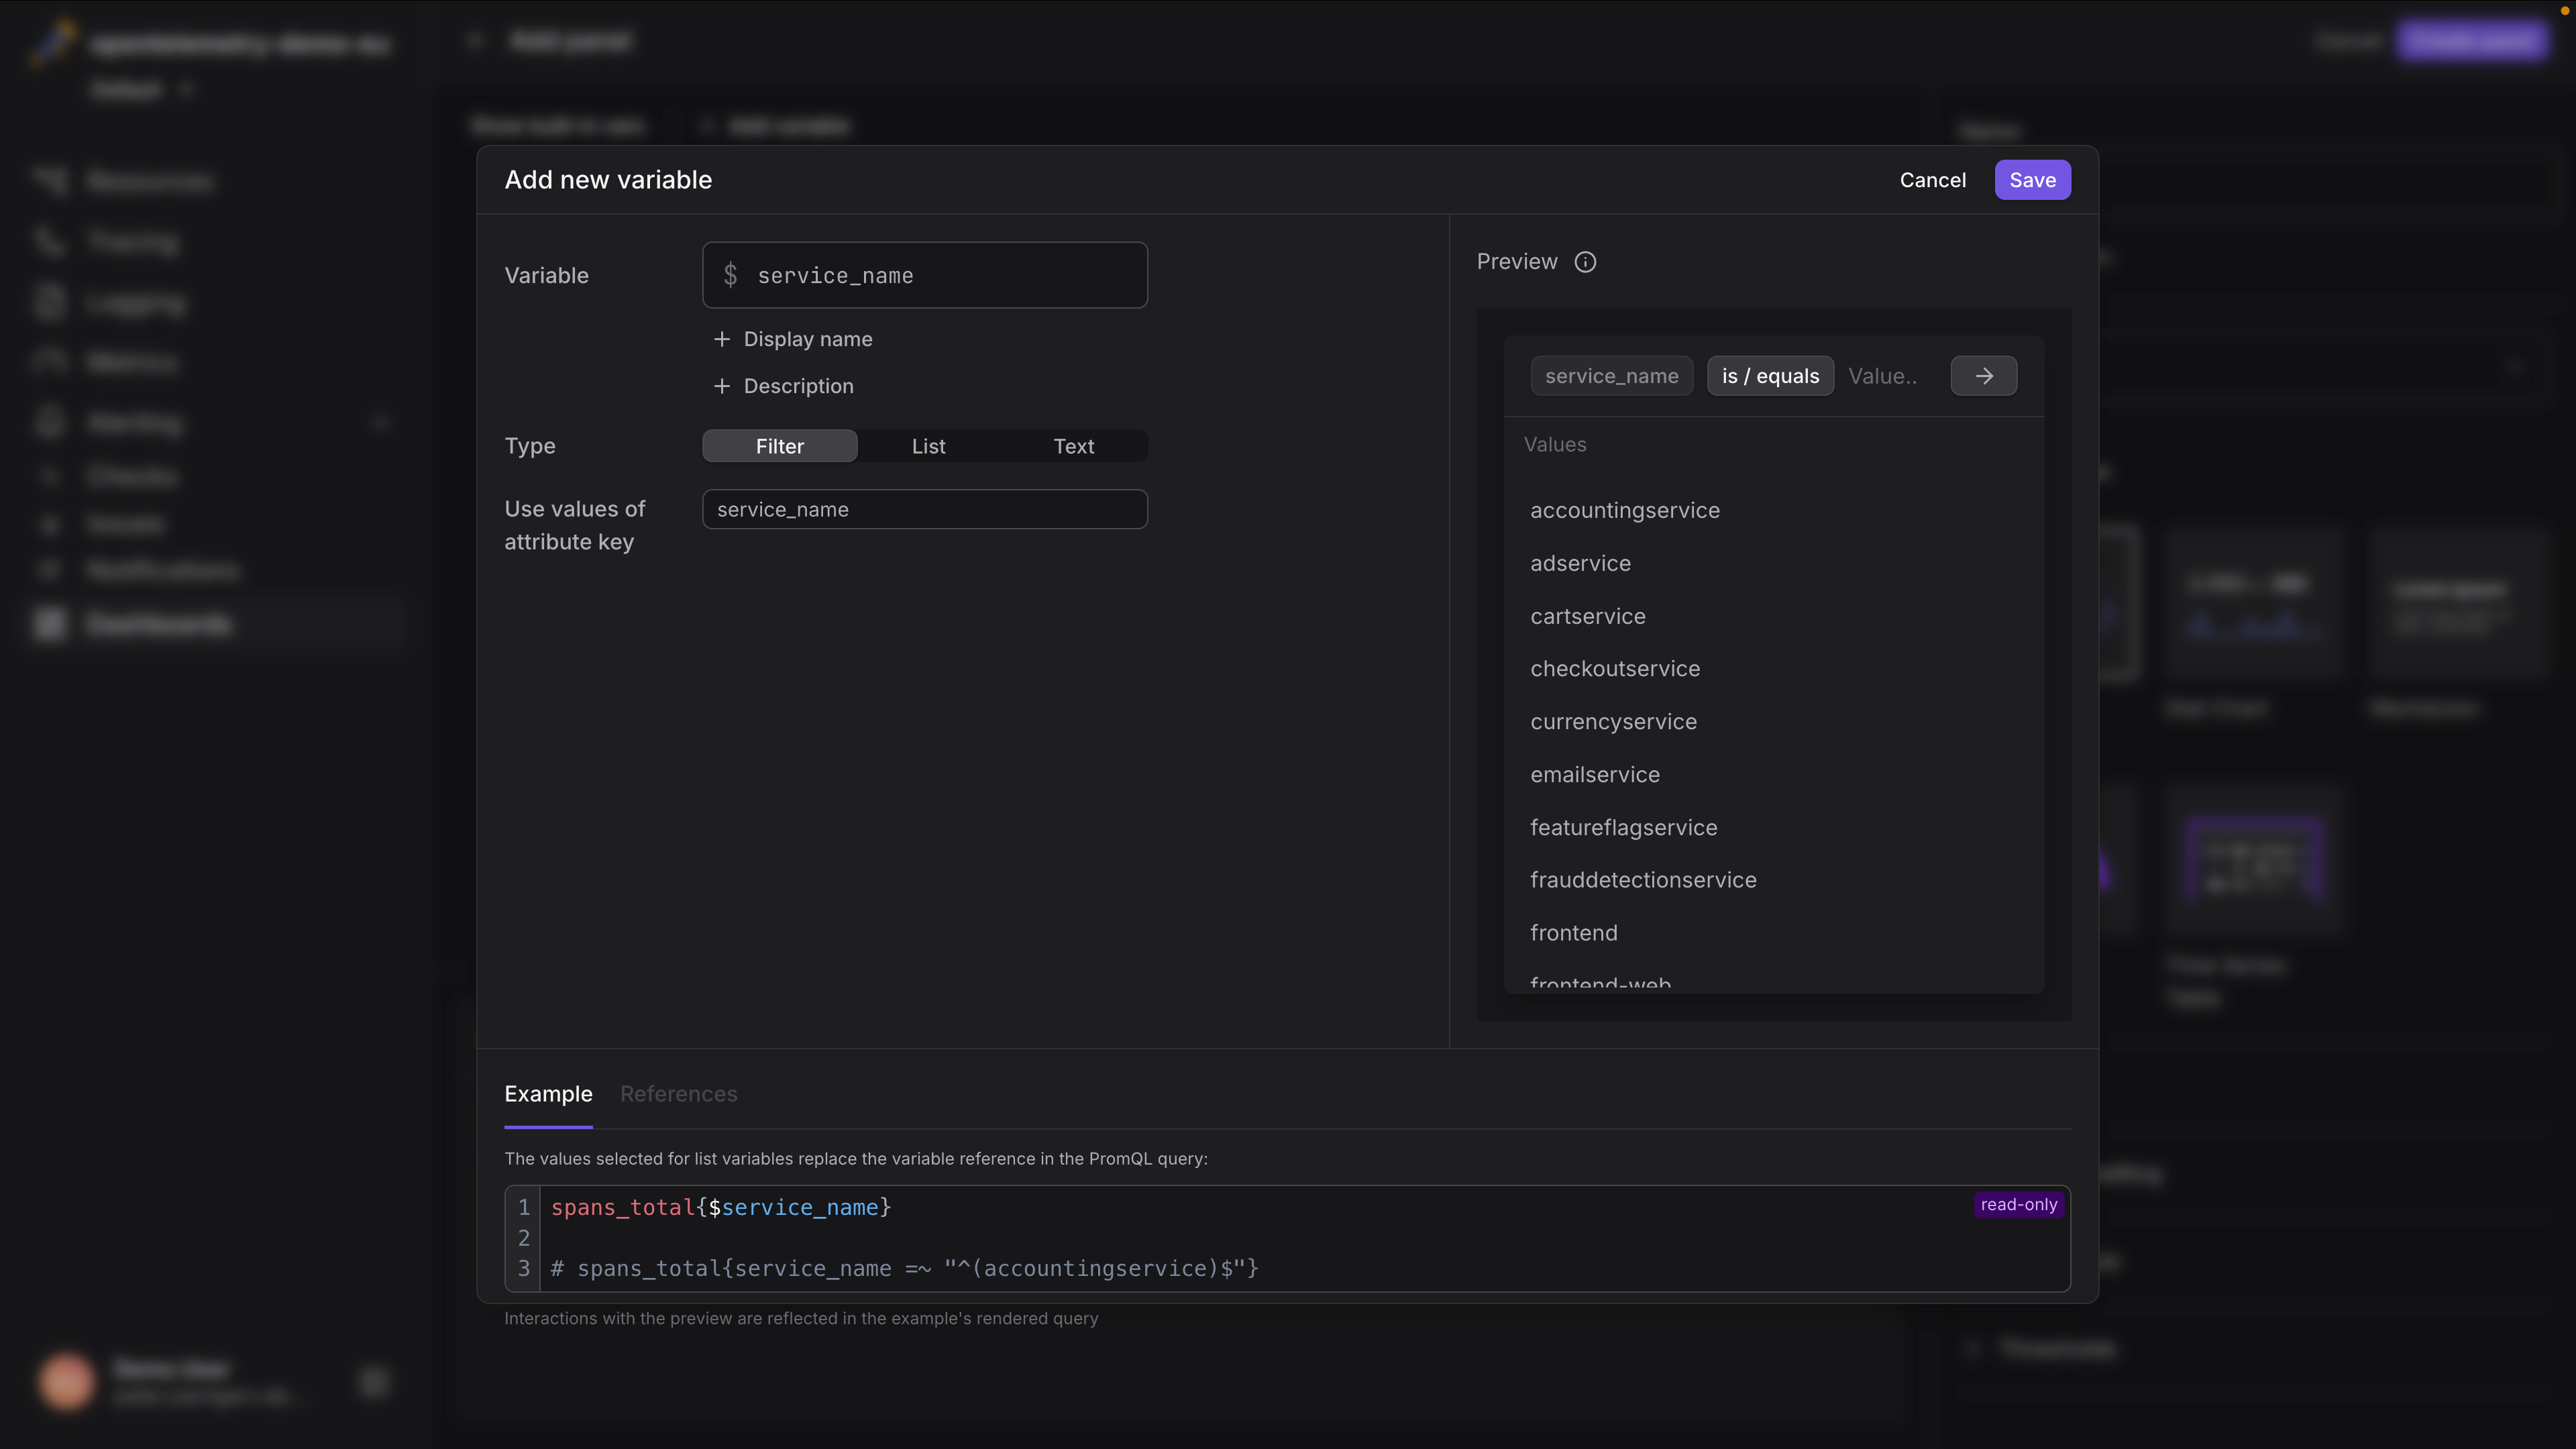Click the plus icon next to Description
Image resolution: width=2576 pixels, height=1449 pixels.
click(x=721, y=386)
